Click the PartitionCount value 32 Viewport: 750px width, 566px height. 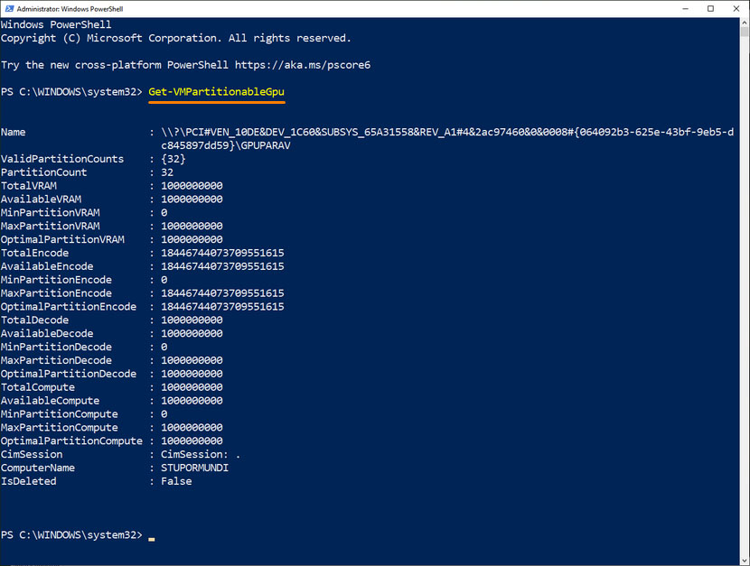(167, 172)
